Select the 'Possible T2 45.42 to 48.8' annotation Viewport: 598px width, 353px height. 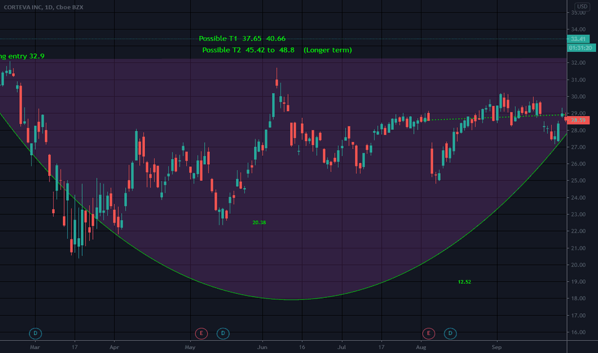(277, 50)
